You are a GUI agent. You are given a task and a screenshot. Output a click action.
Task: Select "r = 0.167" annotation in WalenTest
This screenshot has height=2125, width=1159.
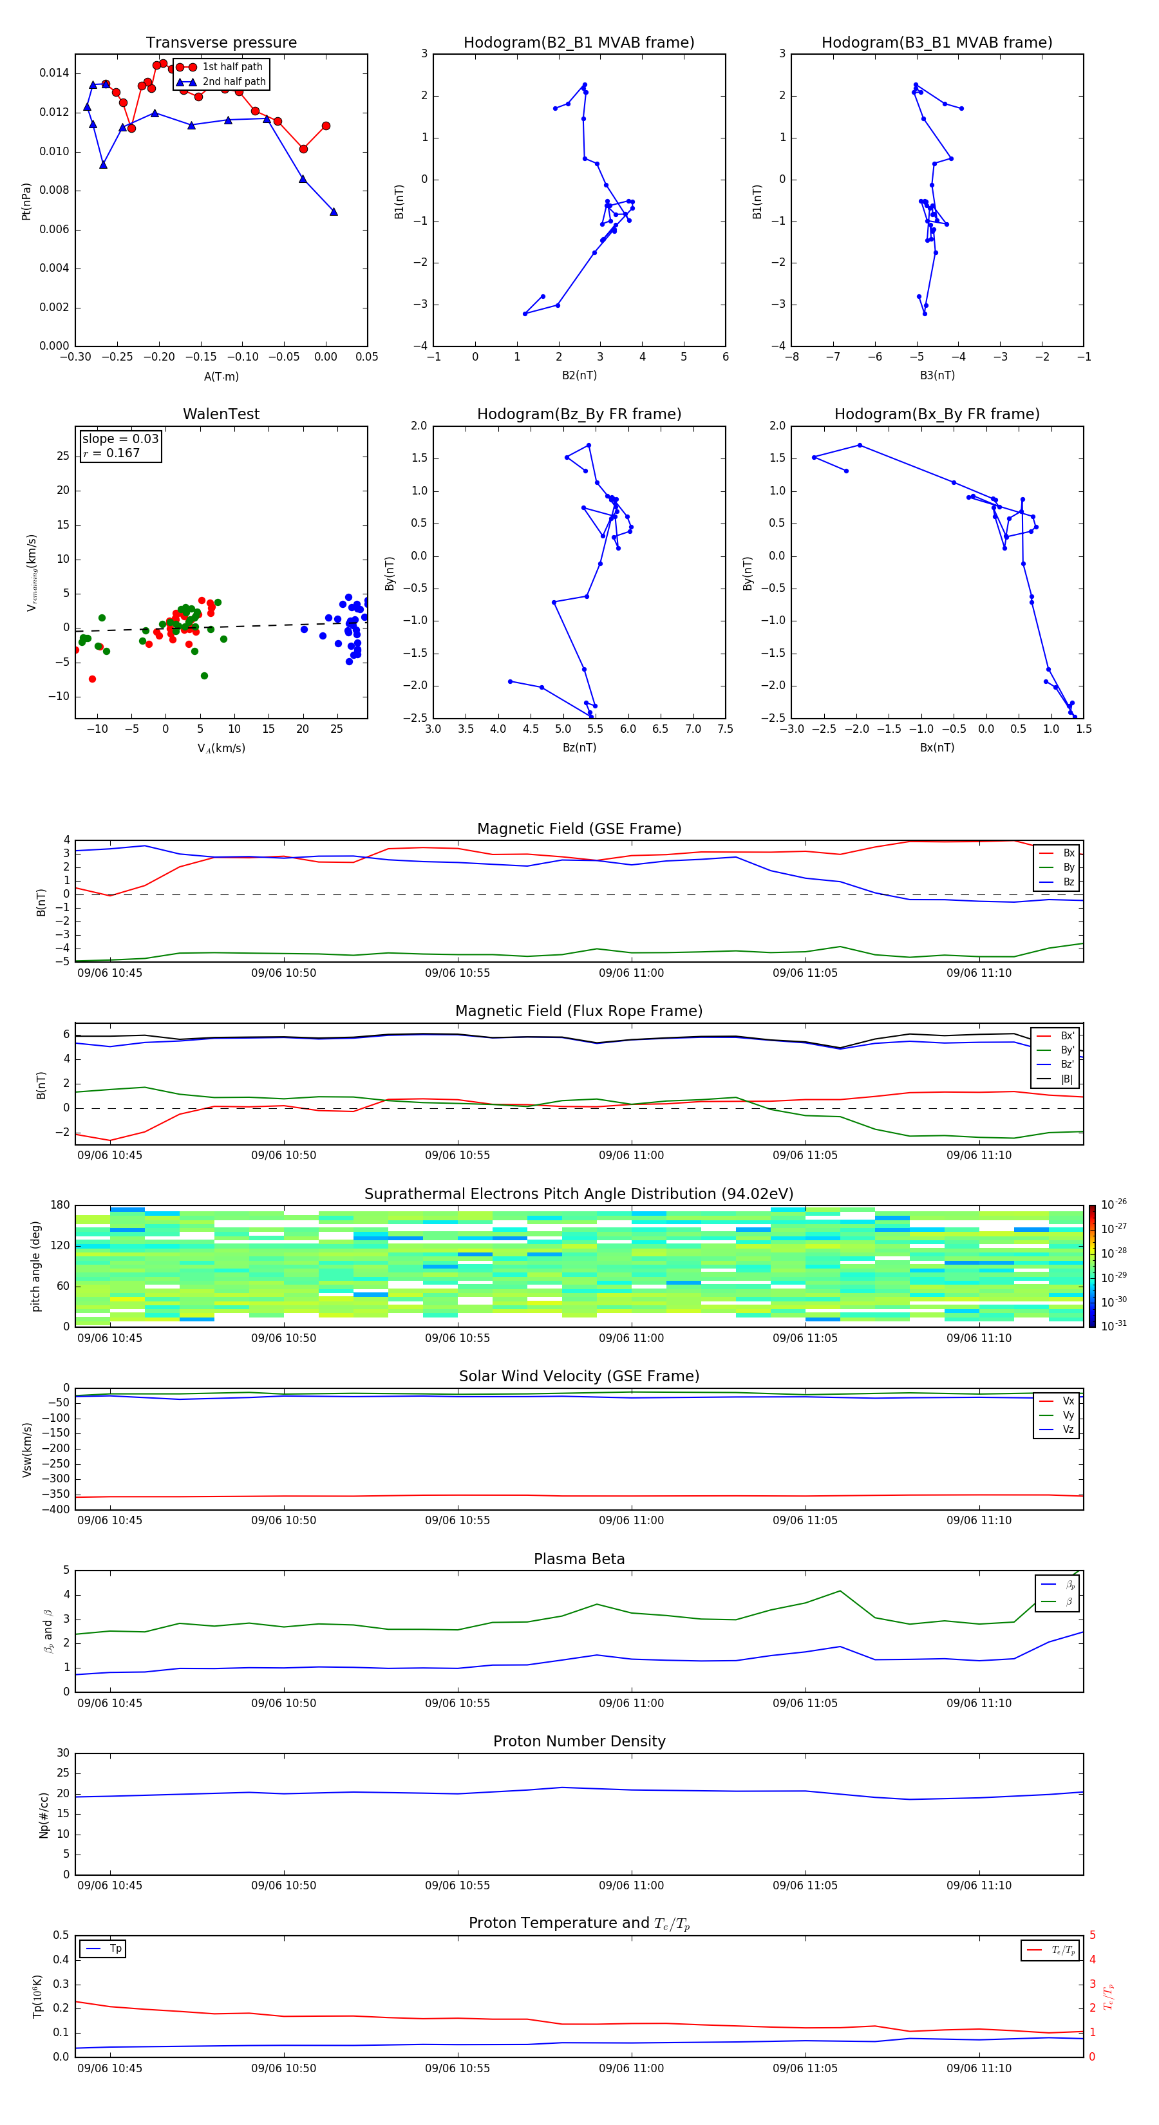[111, 453]
